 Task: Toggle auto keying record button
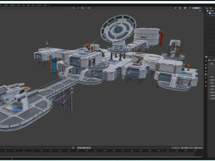tap(73, 148)
